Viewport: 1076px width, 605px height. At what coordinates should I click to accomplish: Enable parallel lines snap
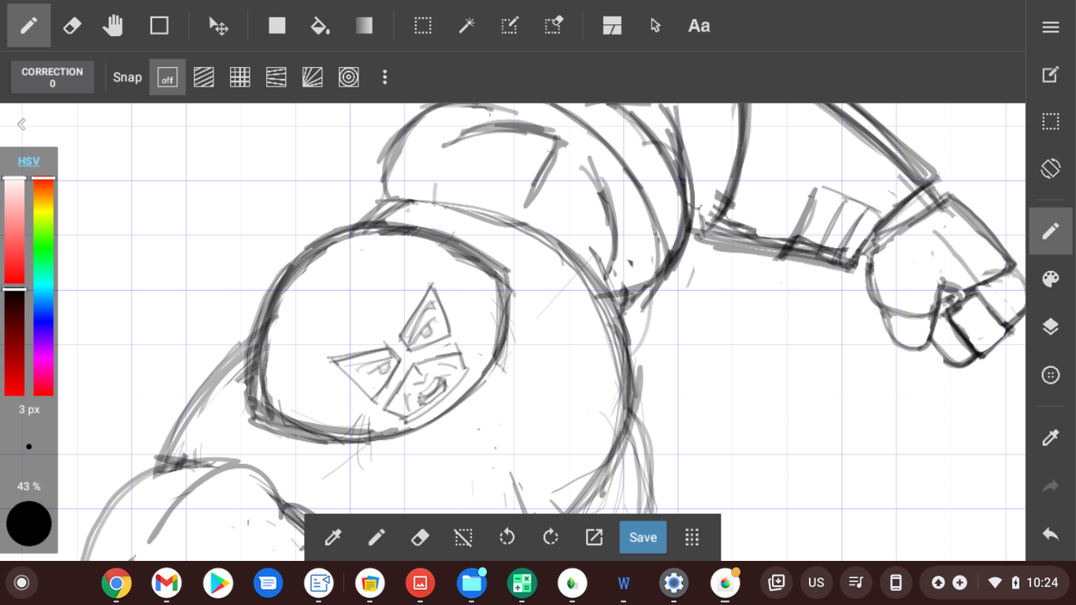(x=204, y=77)
